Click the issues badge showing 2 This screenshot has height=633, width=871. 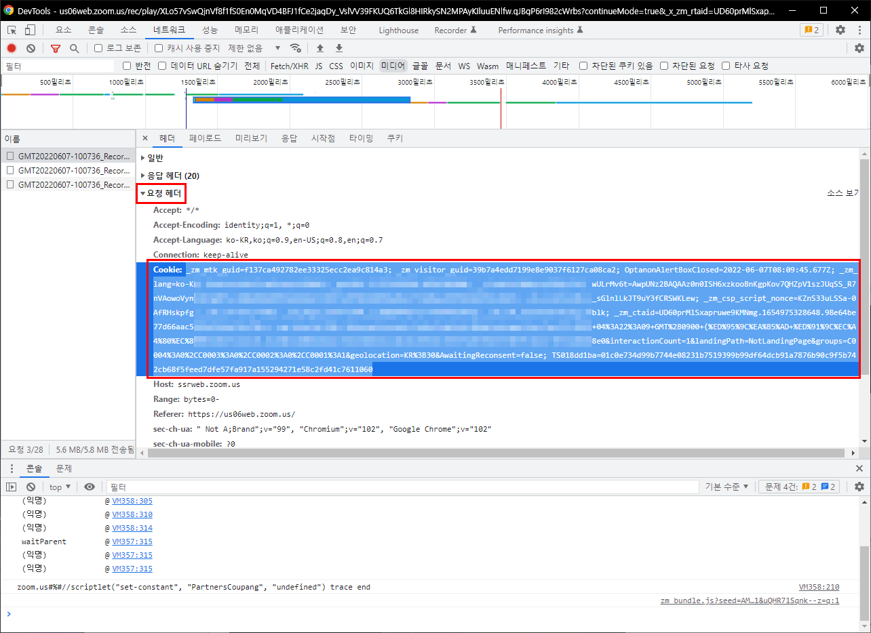(811, 30)
